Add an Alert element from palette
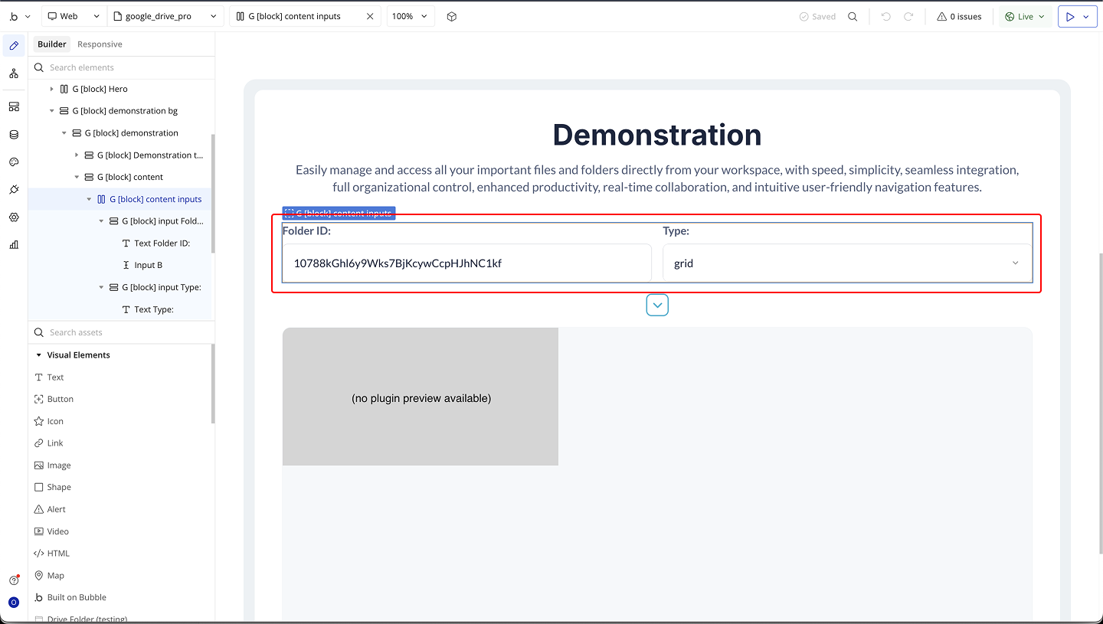Image resolution: width=1103 pixels, height=624 pixels. [51, 509]
